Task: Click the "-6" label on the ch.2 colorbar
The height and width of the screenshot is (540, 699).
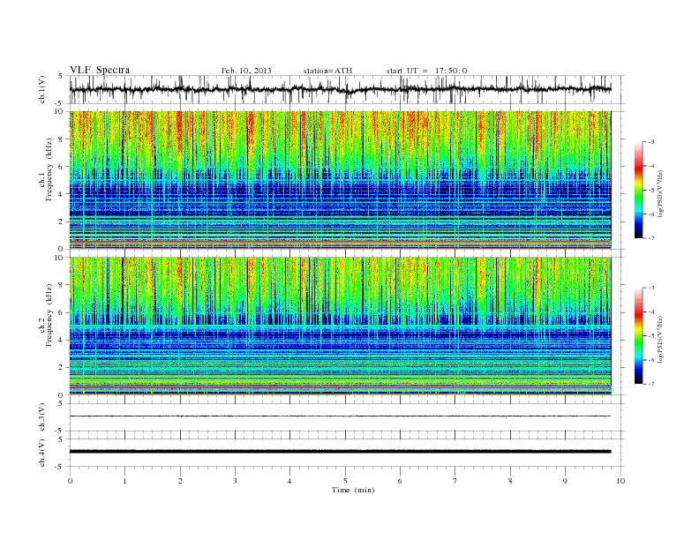Action: 650,360
